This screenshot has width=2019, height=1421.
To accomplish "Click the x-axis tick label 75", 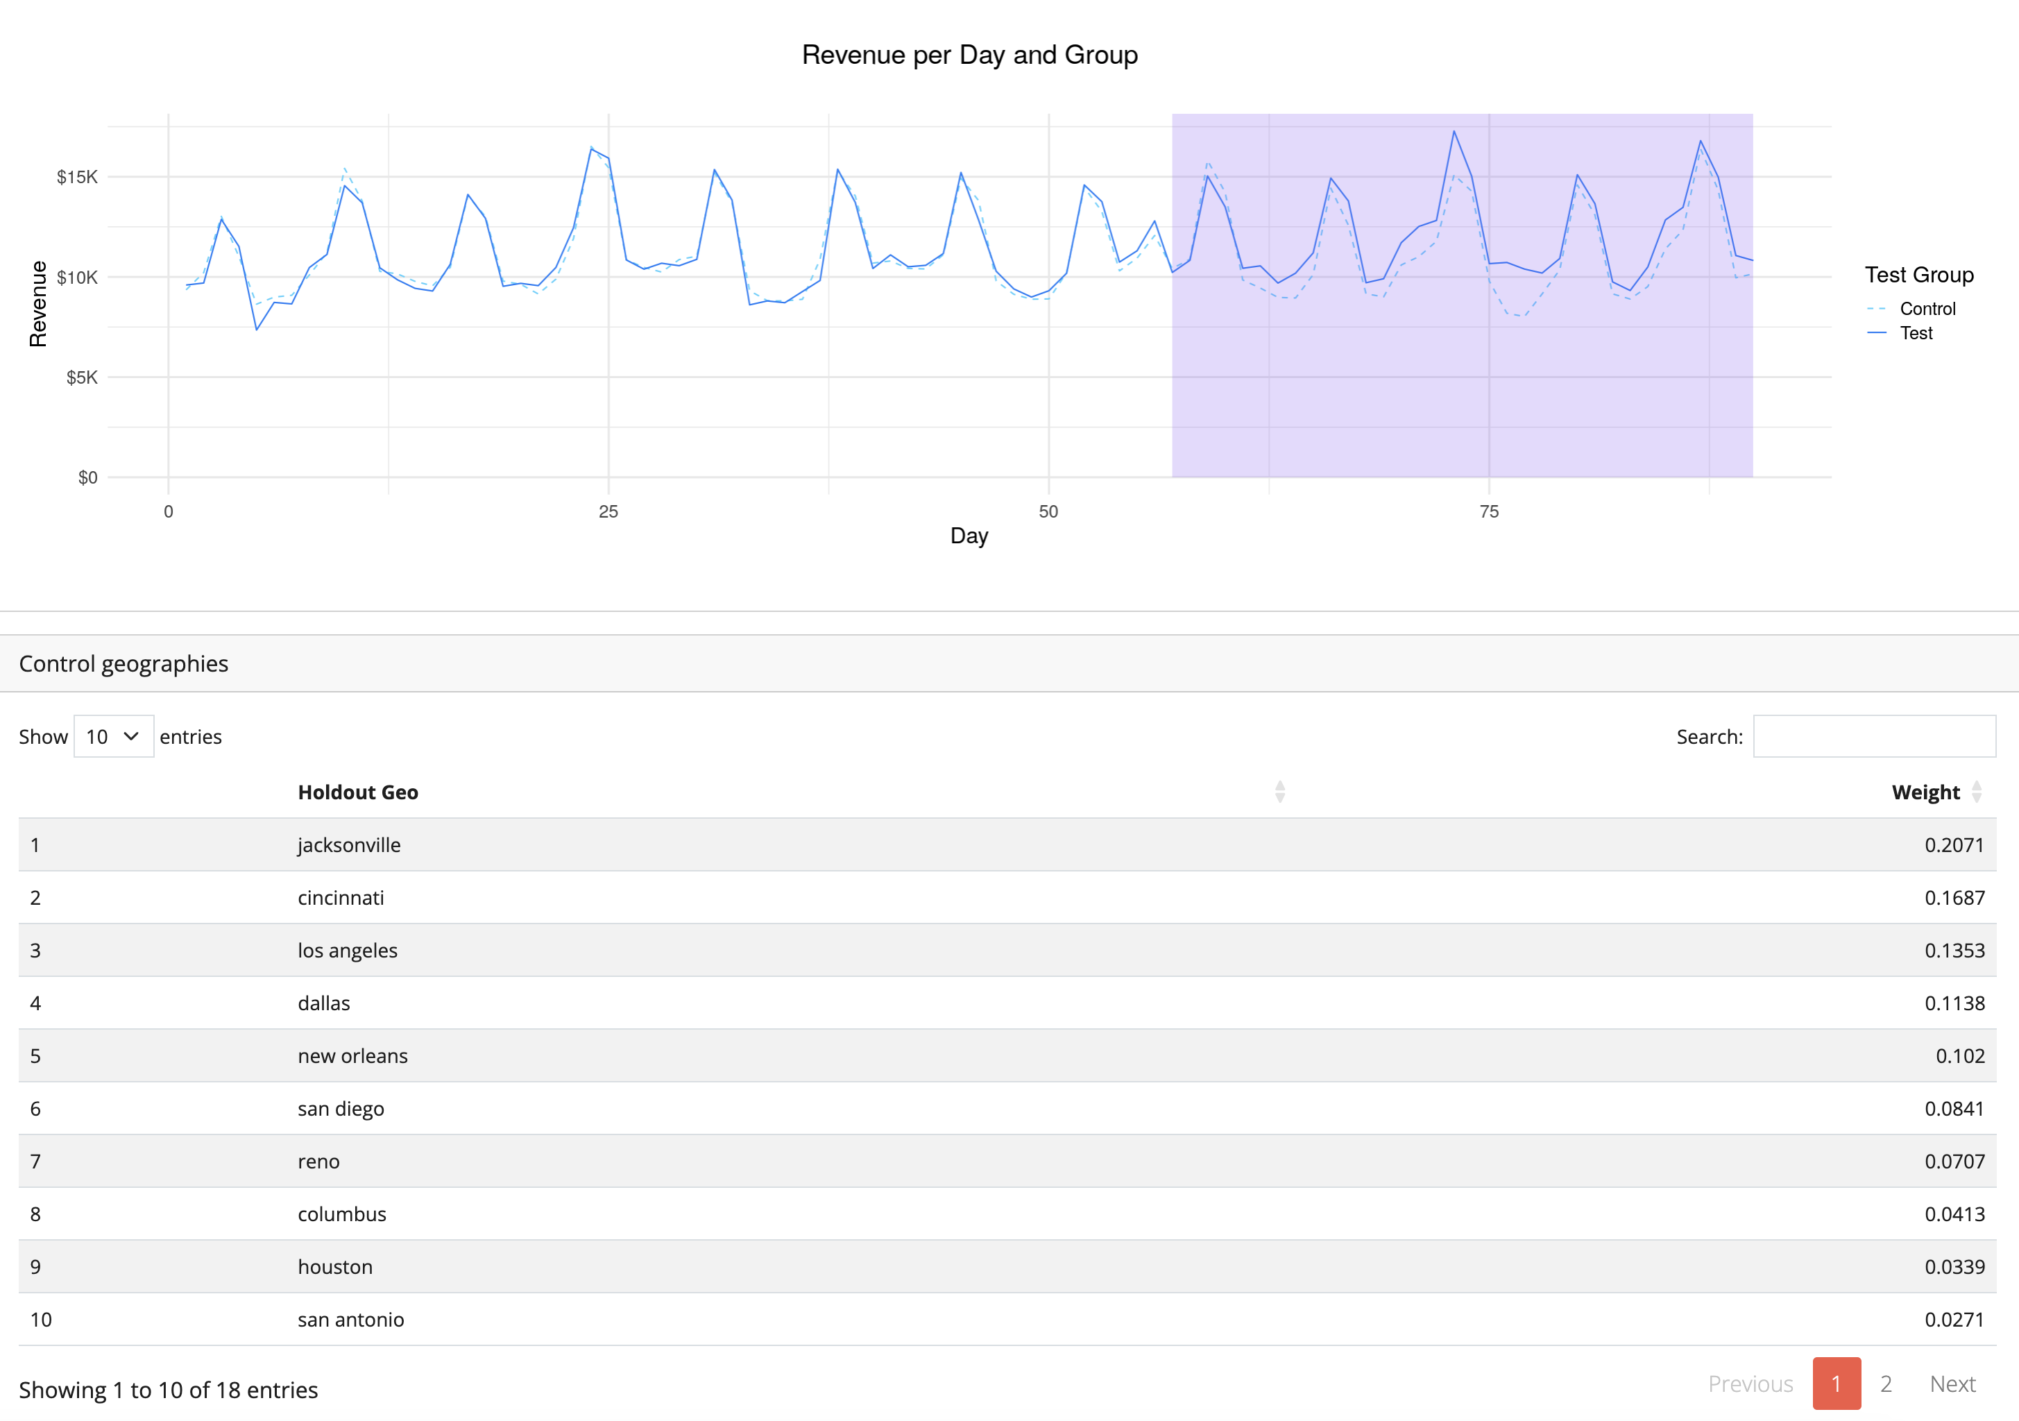I will pyautogui.click(x=1489, y=512).
